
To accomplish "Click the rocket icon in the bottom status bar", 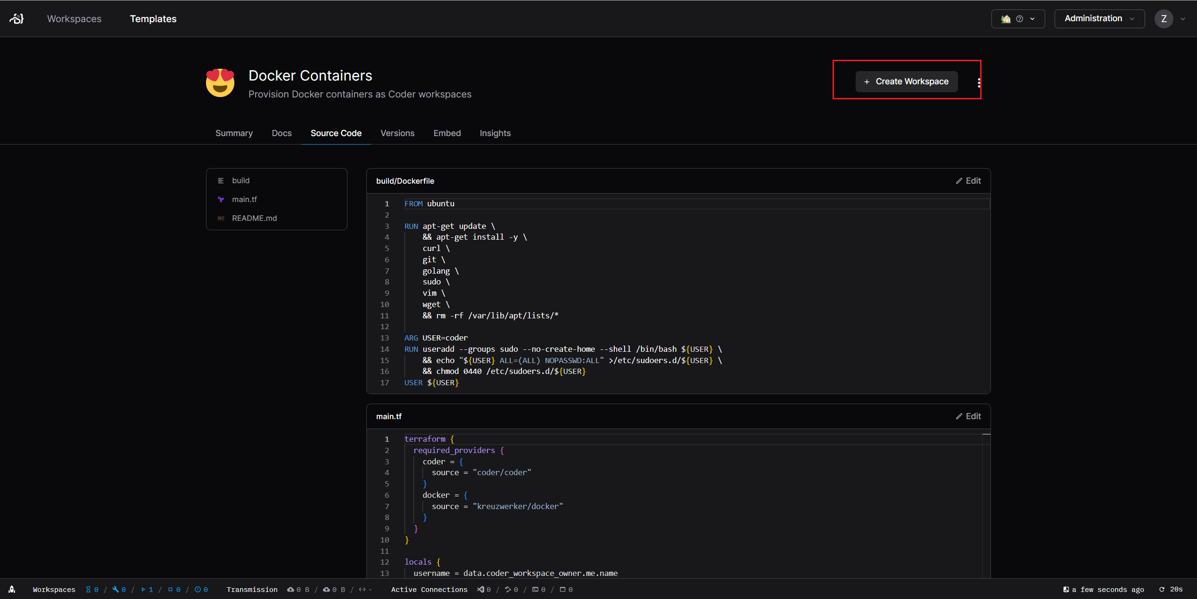I will [x=12, y=589].
